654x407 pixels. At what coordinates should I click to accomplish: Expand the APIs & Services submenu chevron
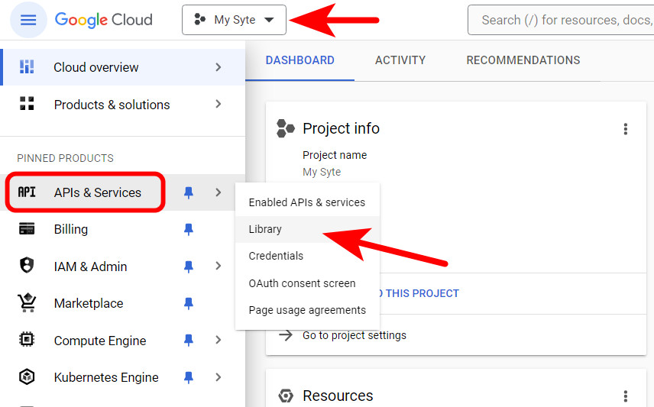click(219, 192)
